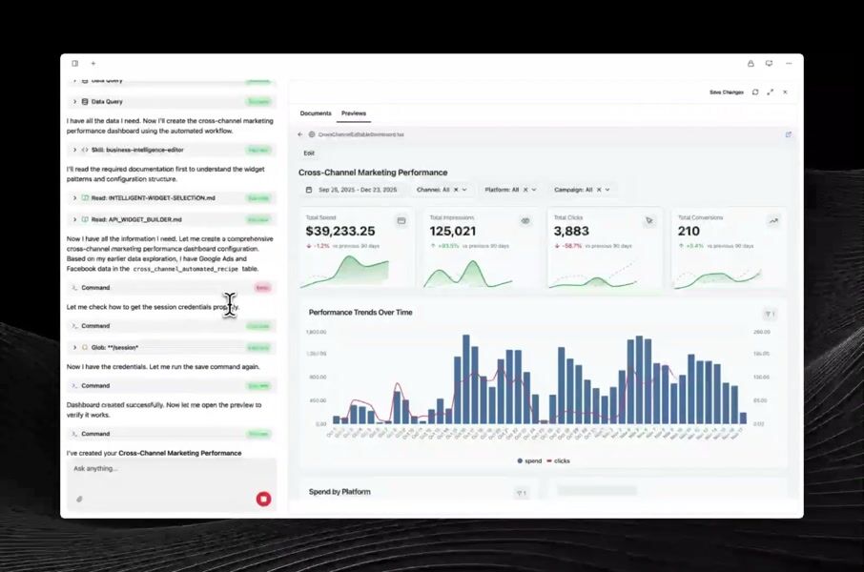Click the refresh icon beside Save Changes
864x572 pixels.
pos(755,92)
